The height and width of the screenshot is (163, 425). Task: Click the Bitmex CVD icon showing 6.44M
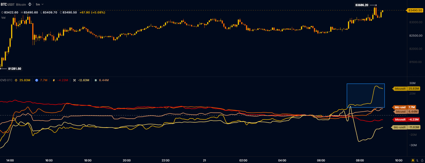click(x=96, y=80)
